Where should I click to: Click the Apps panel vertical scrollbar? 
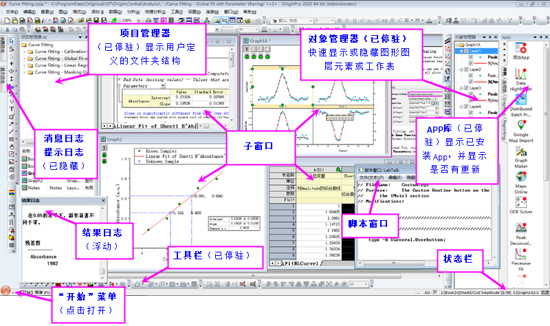[x=546, y=165]
